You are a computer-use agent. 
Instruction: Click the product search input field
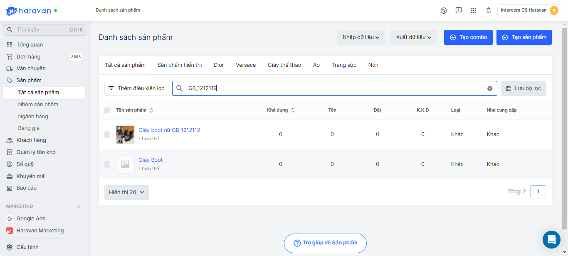(333, 88)
